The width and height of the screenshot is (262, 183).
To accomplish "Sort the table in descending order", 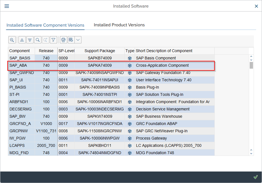I will [x=30, y=40].
